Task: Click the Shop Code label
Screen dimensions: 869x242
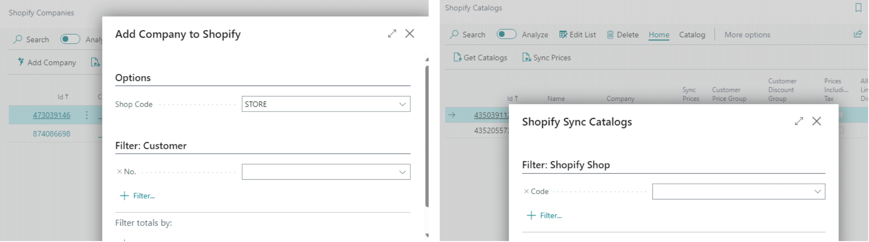Action: (134, 104)
